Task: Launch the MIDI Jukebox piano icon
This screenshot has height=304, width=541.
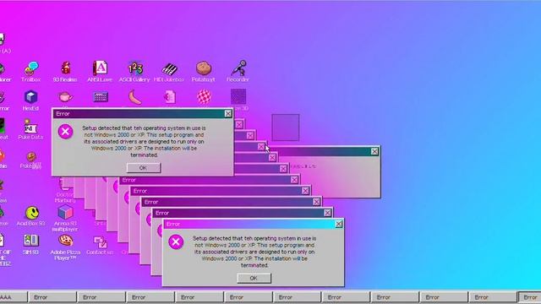Action: [x=169, y=72]
